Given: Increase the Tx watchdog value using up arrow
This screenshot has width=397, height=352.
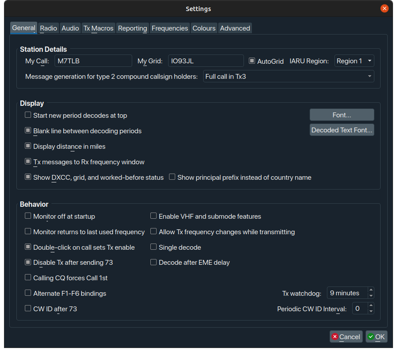Looking at the screenshot, I should (x=371, y=290).
